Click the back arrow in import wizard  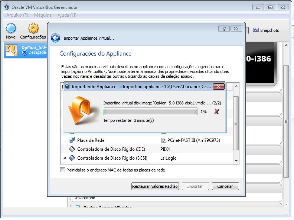click(55, 38)
